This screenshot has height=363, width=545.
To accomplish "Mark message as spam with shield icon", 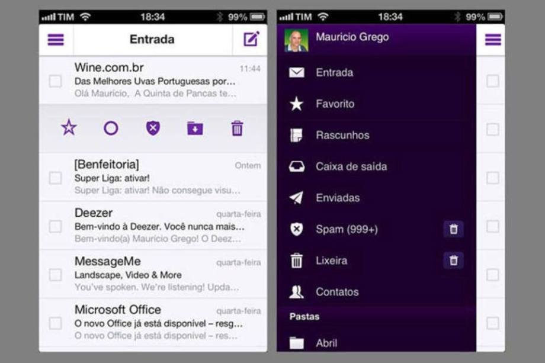I will (153, 128).
